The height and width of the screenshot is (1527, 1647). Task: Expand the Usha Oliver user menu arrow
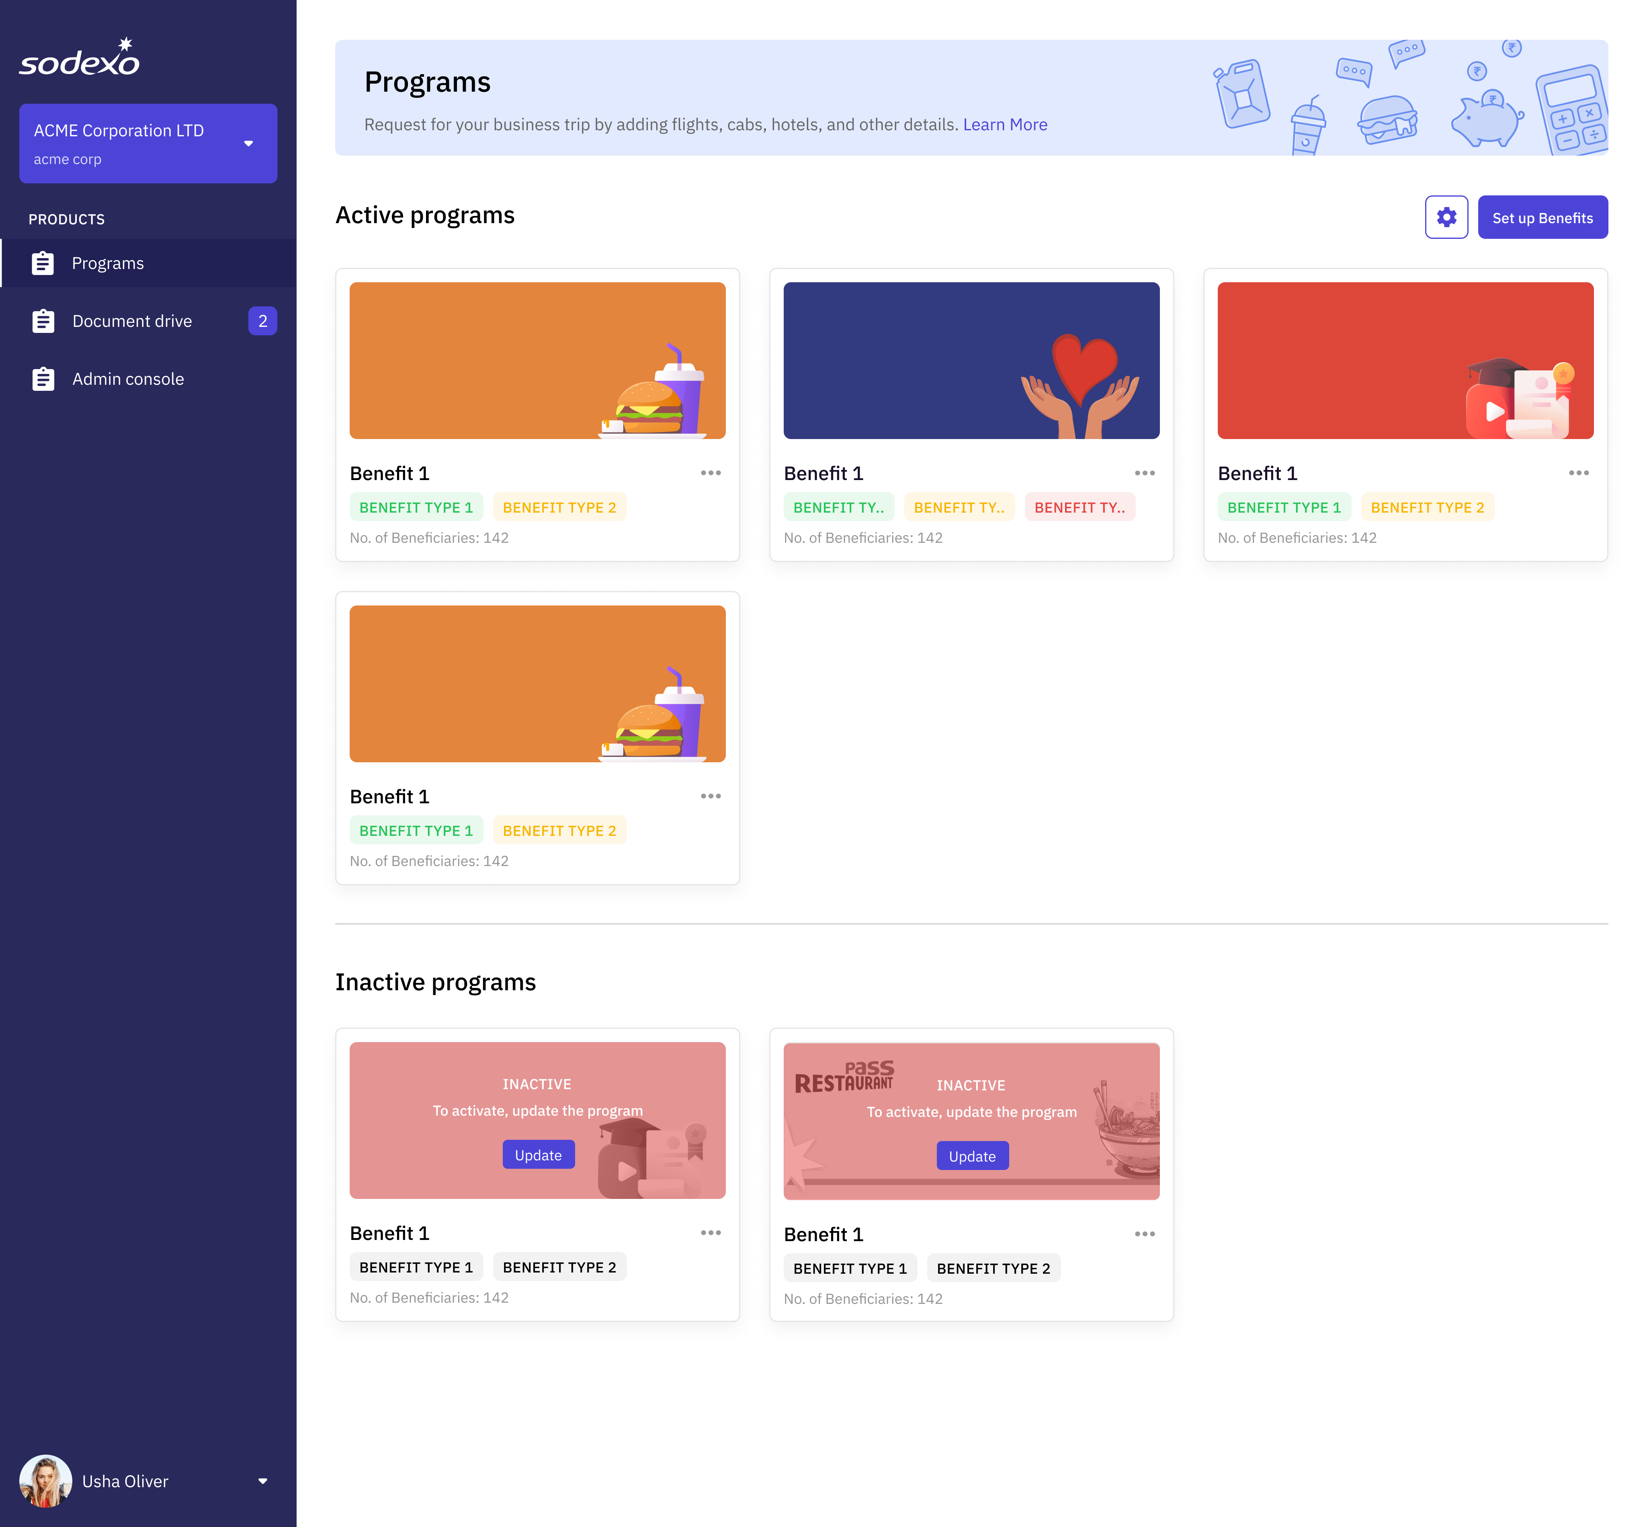pyautogui.click(x=263, y=1481)
